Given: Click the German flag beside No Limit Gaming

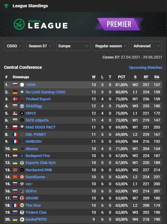Looking at the screenshot, I should (x=15, y=92).
